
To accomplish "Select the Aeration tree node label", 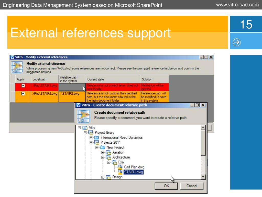I will click(x=118, y=152).
